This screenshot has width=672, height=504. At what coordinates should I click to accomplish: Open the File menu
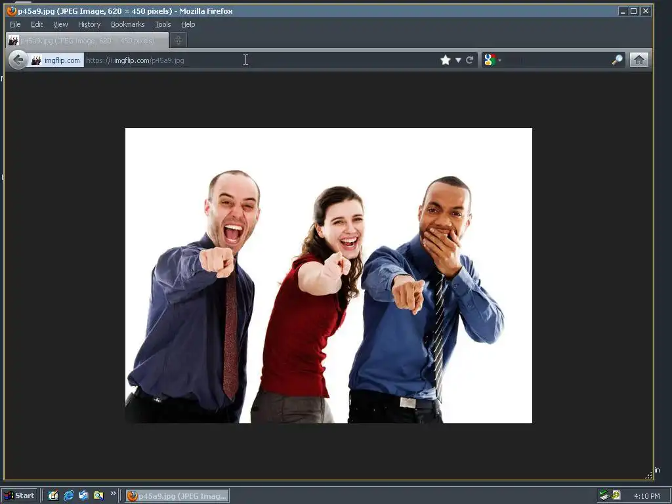click(15, 24)
